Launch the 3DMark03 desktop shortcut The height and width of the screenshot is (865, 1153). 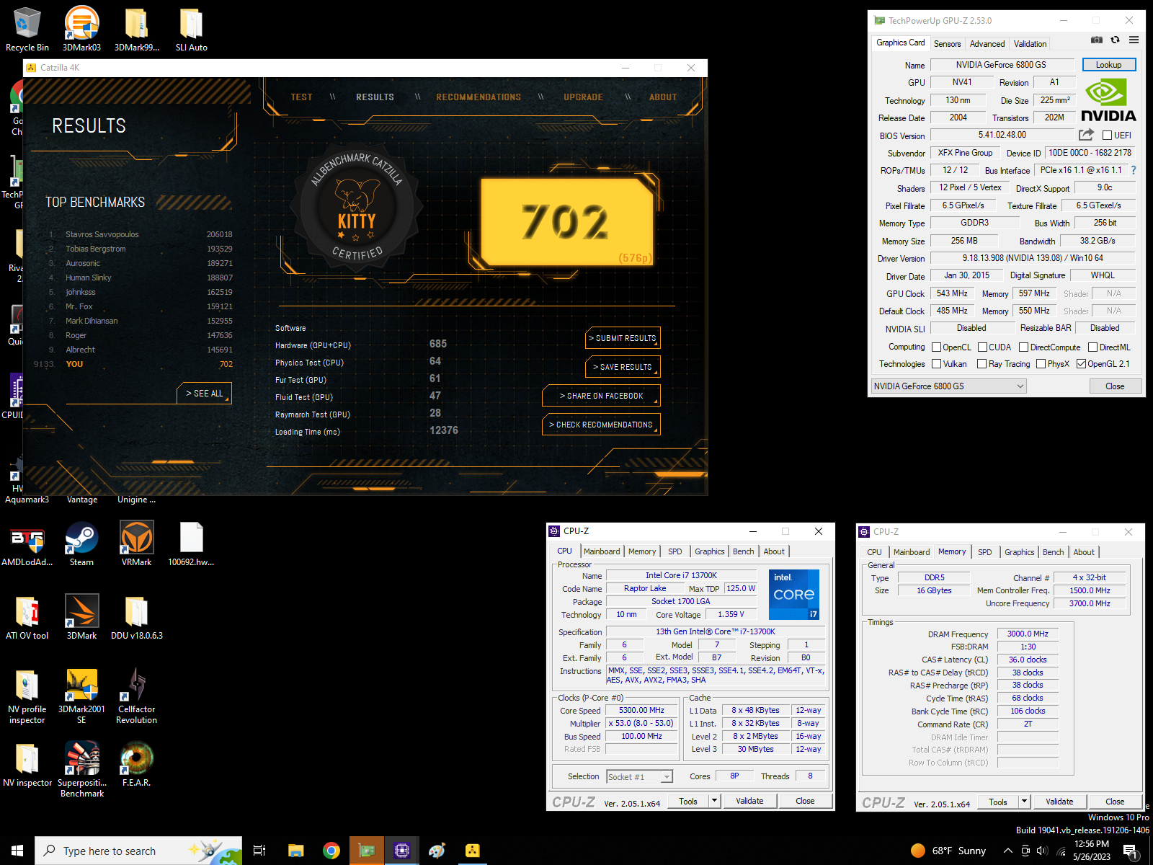pos(81,29)
